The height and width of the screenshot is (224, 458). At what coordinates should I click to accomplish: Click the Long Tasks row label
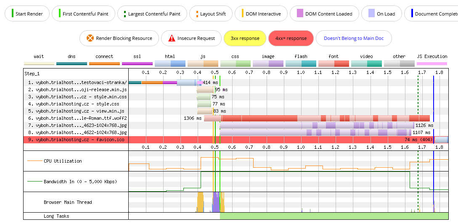point(56,216)
